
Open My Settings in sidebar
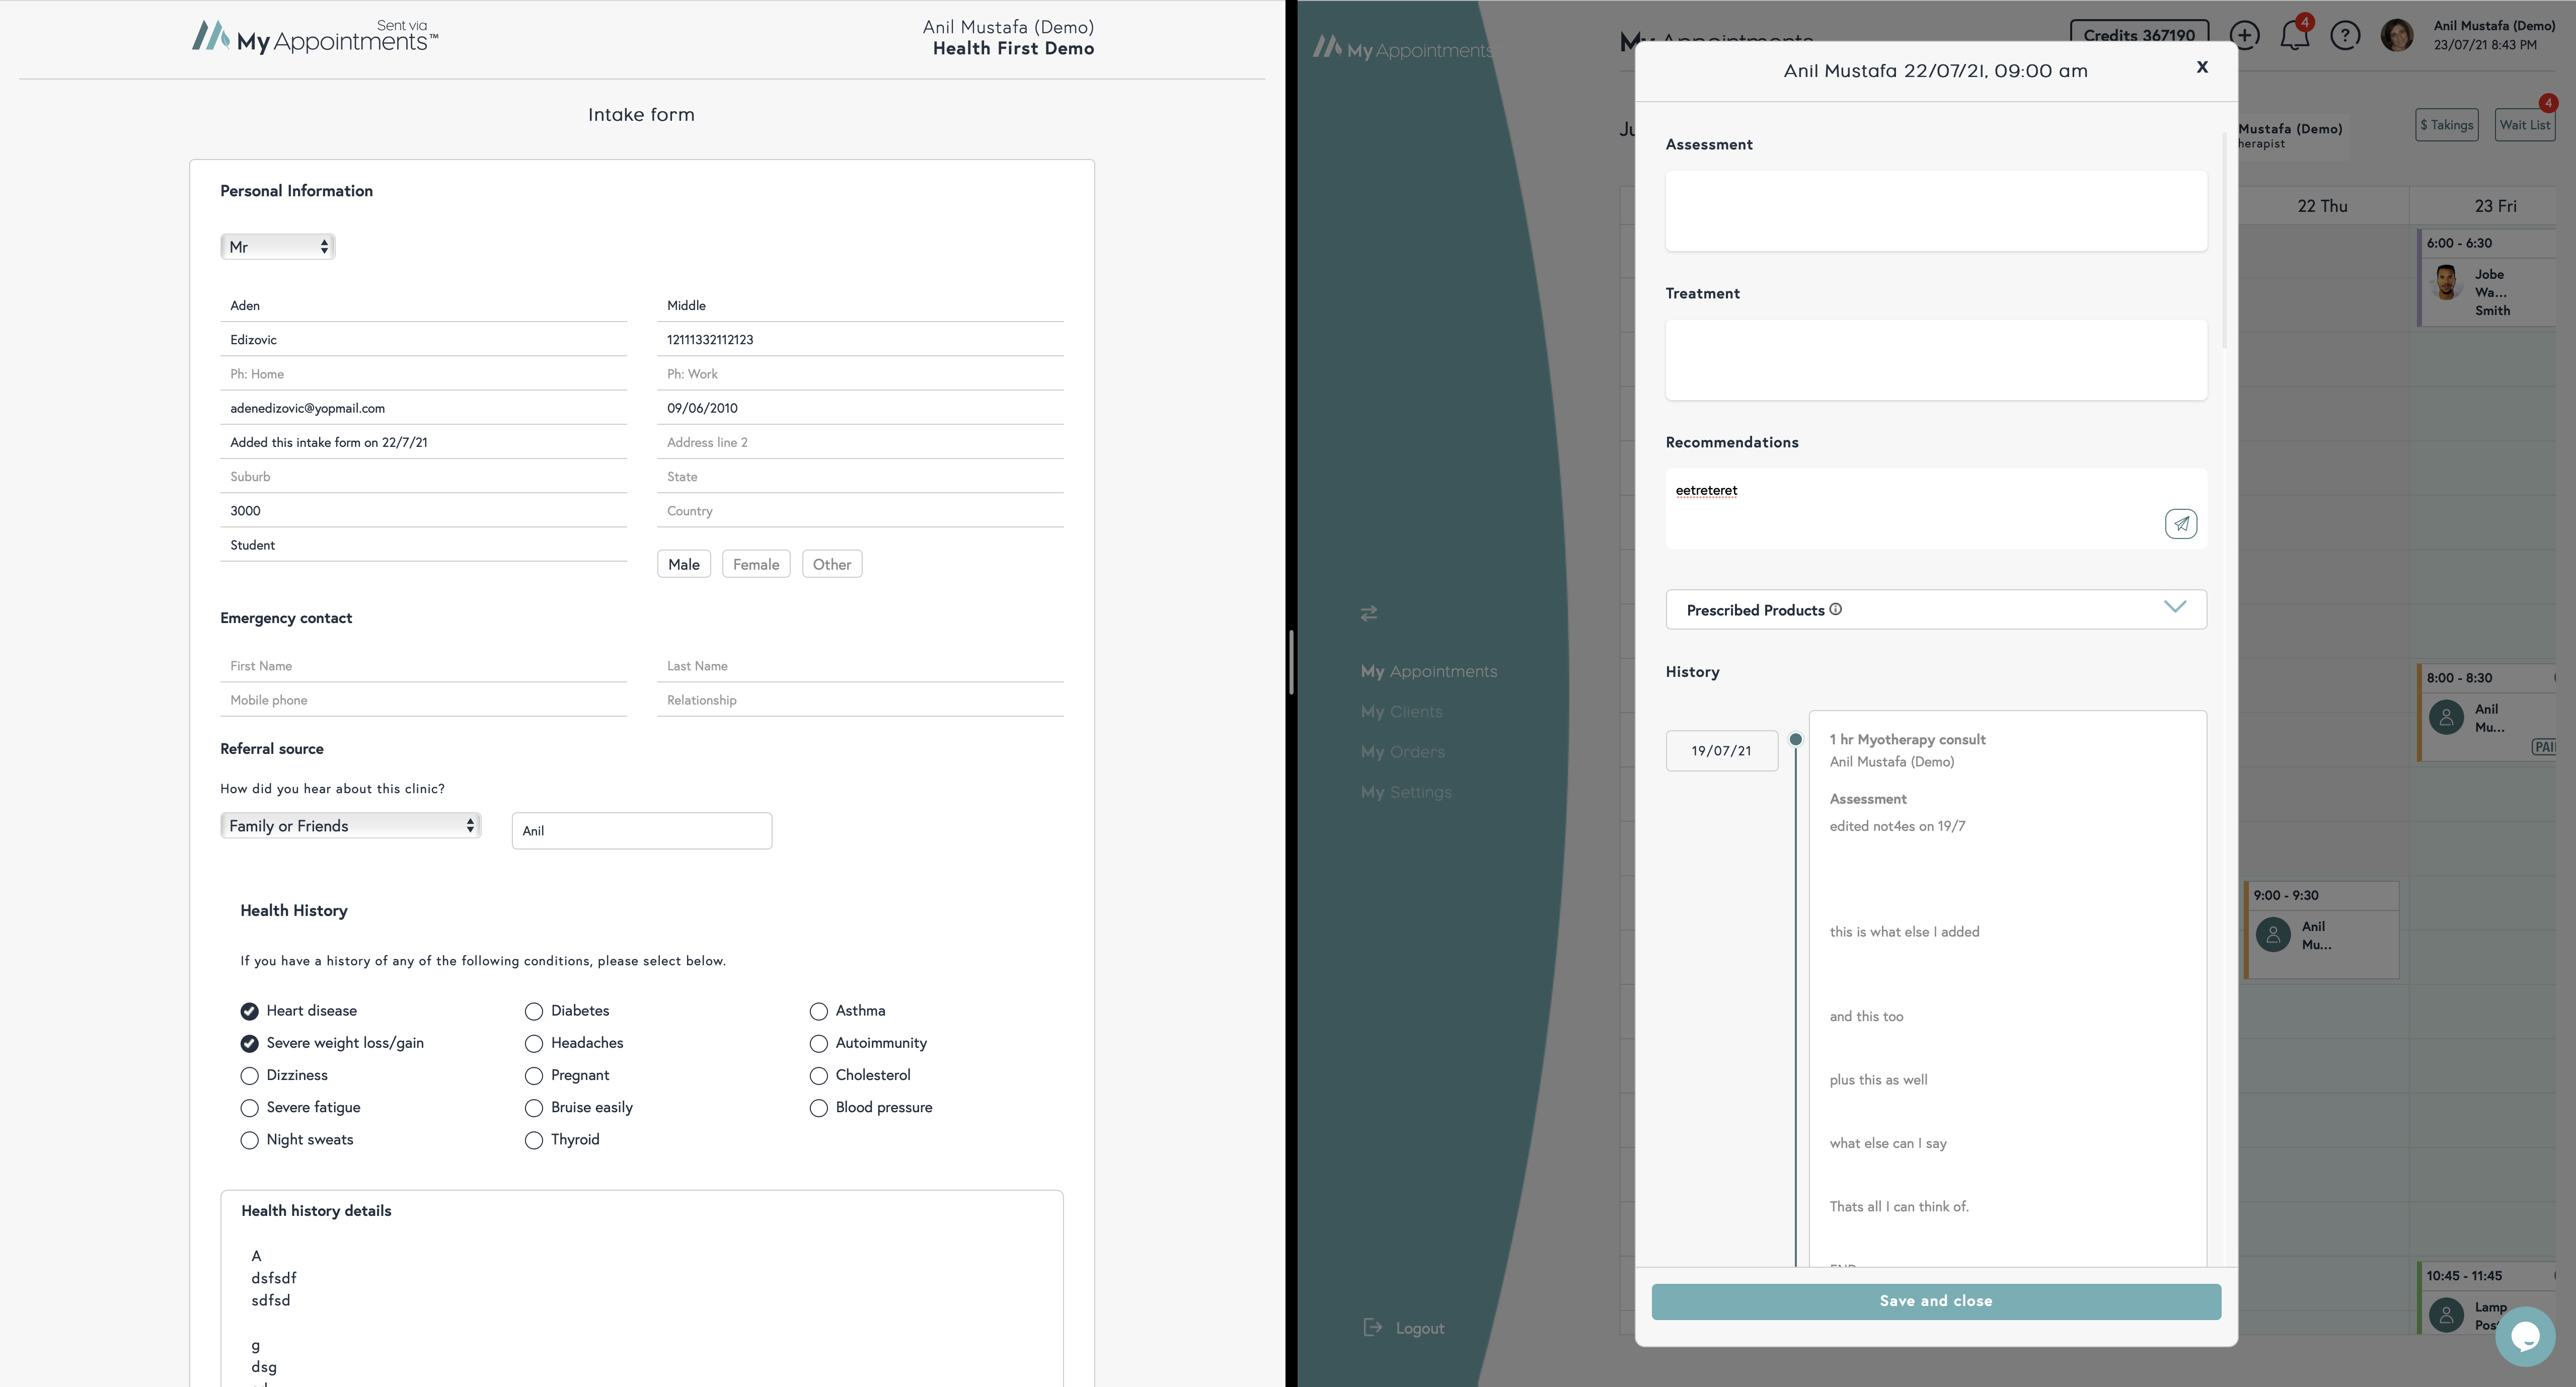click(1405, 792)
